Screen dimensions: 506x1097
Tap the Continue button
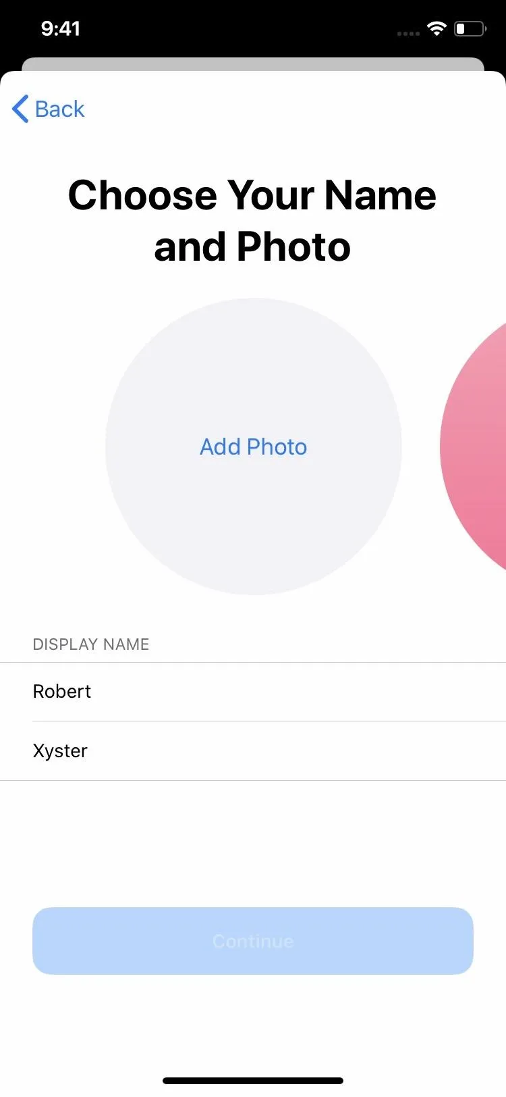(253, 941)
